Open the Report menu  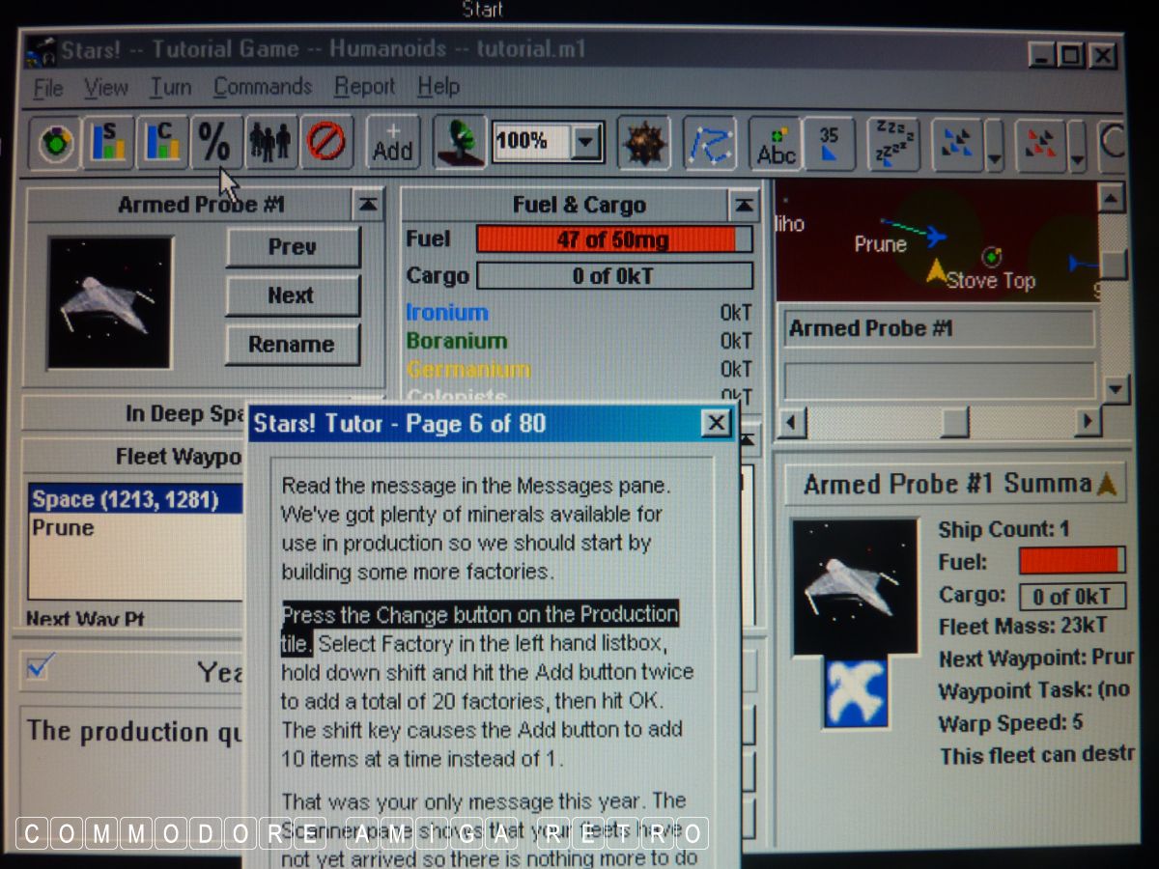[364, 87]
